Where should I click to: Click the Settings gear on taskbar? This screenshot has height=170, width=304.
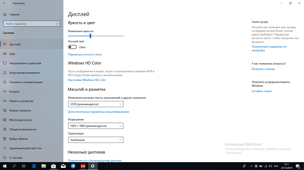pos(93,166)
